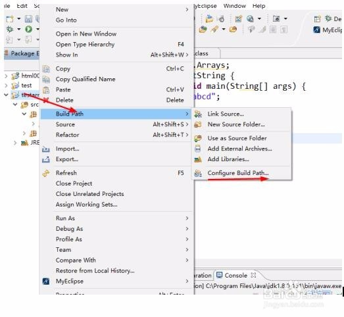Choose New Source Folder...
This screenshot has height=317, width=344.
(242, 124)
